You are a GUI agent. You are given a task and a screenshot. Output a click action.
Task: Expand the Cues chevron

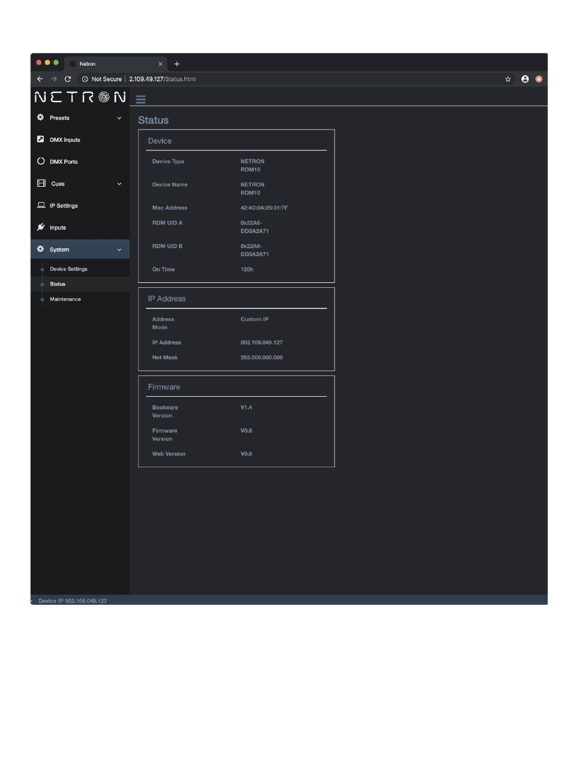[119, 184]
